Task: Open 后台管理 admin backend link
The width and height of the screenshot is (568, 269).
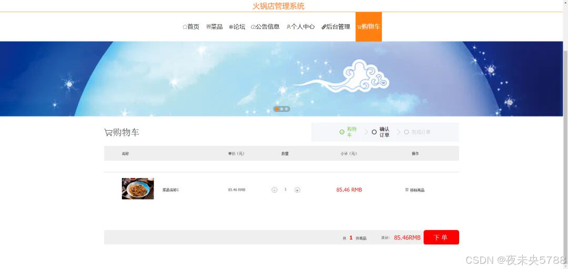Action: point(336,27)
